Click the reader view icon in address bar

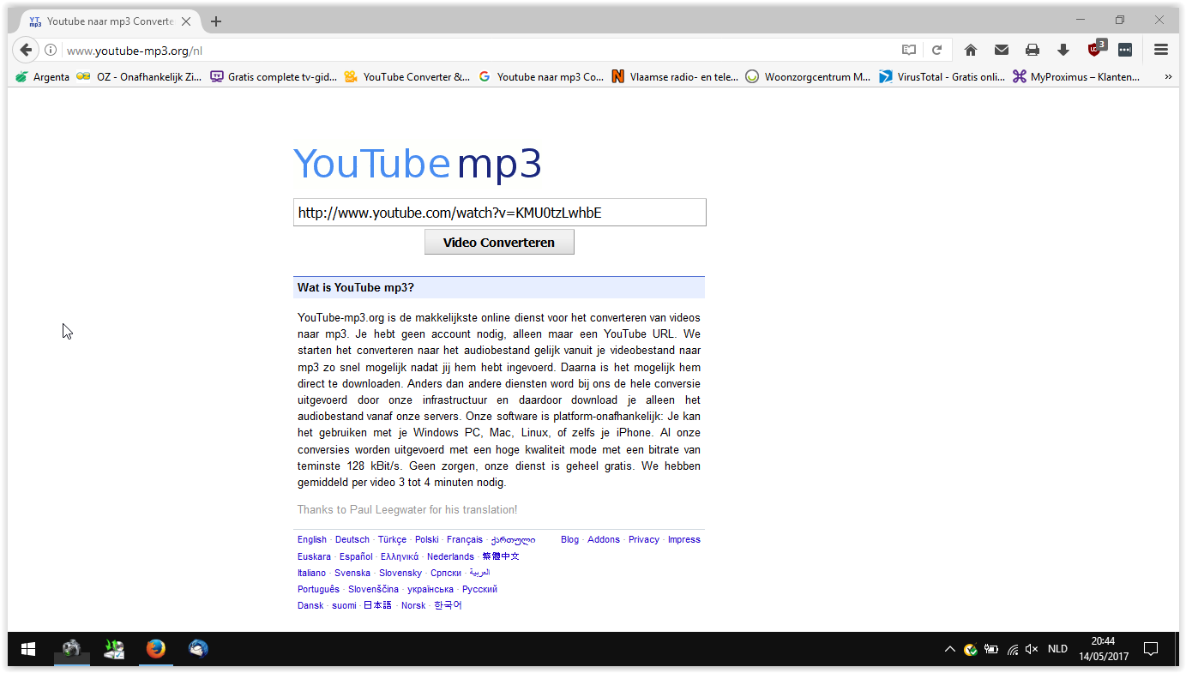pos(909,51)
